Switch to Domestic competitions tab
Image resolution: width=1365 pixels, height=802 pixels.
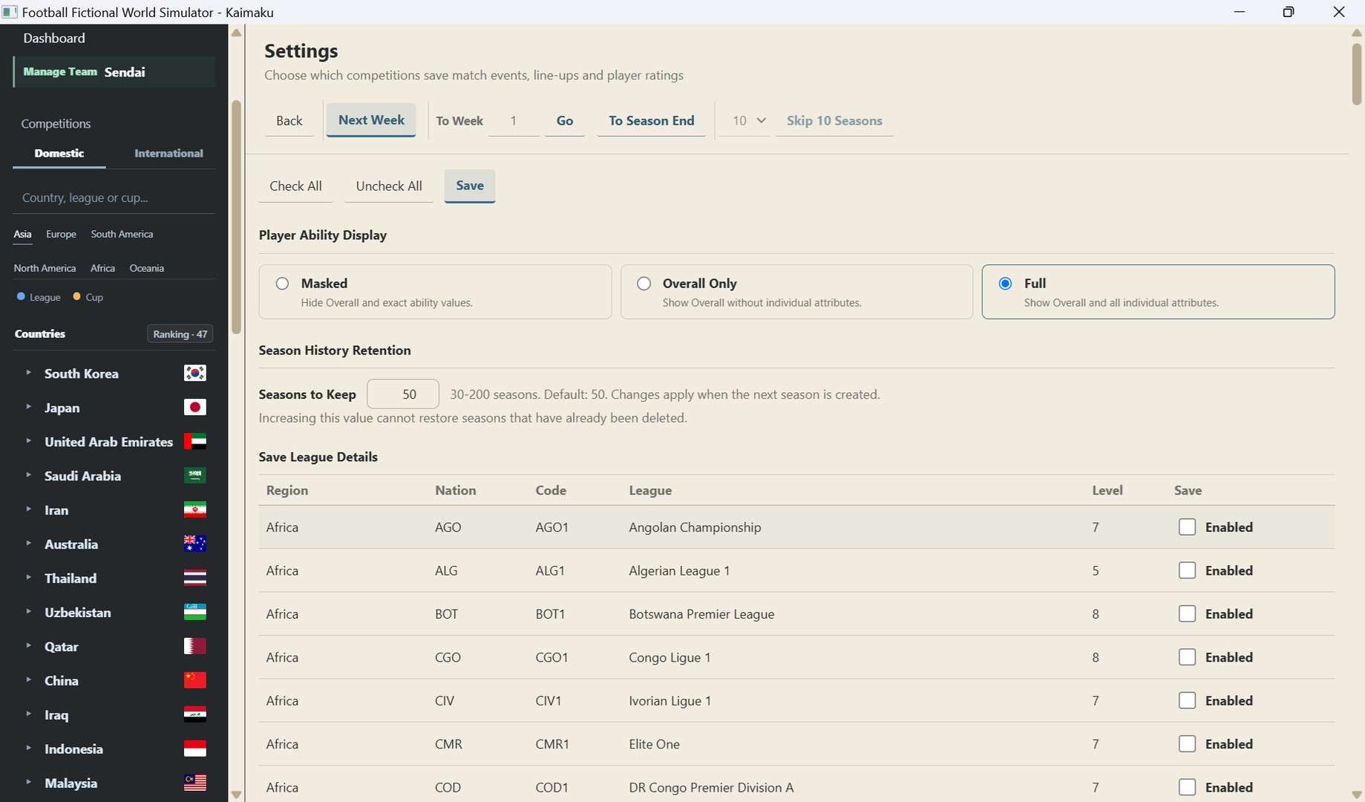coord(59,153)
